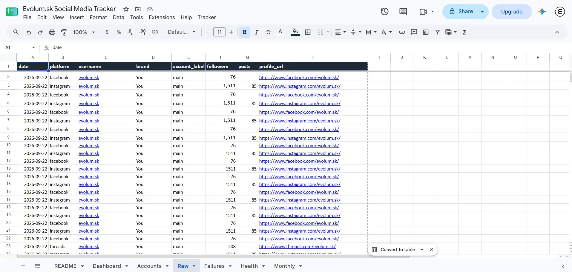Apply percent format
Image resolution: width=572 pixels, height=272 pixels.
coord(119,32)
